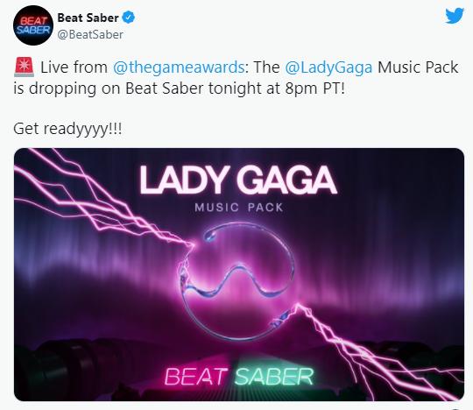
Task: Click the circular Chromatica symbol in image
Action: [237, 280]
